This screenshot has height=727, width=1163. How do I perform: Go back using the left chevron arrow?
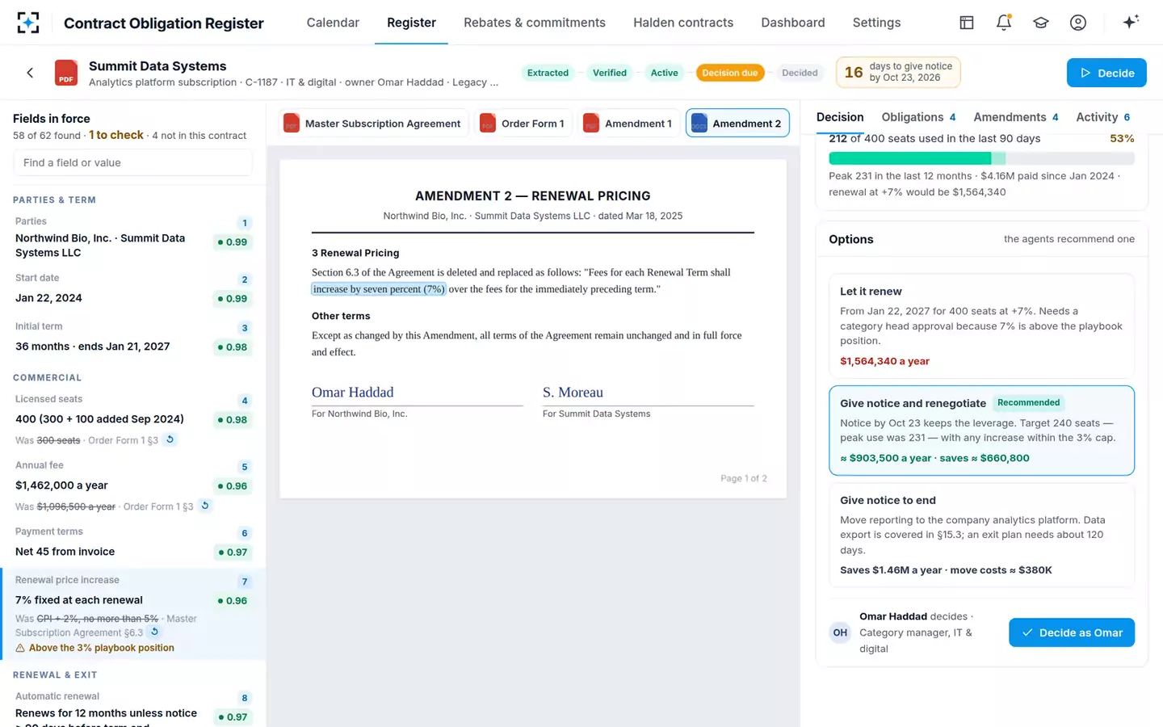tap(30, 73)
